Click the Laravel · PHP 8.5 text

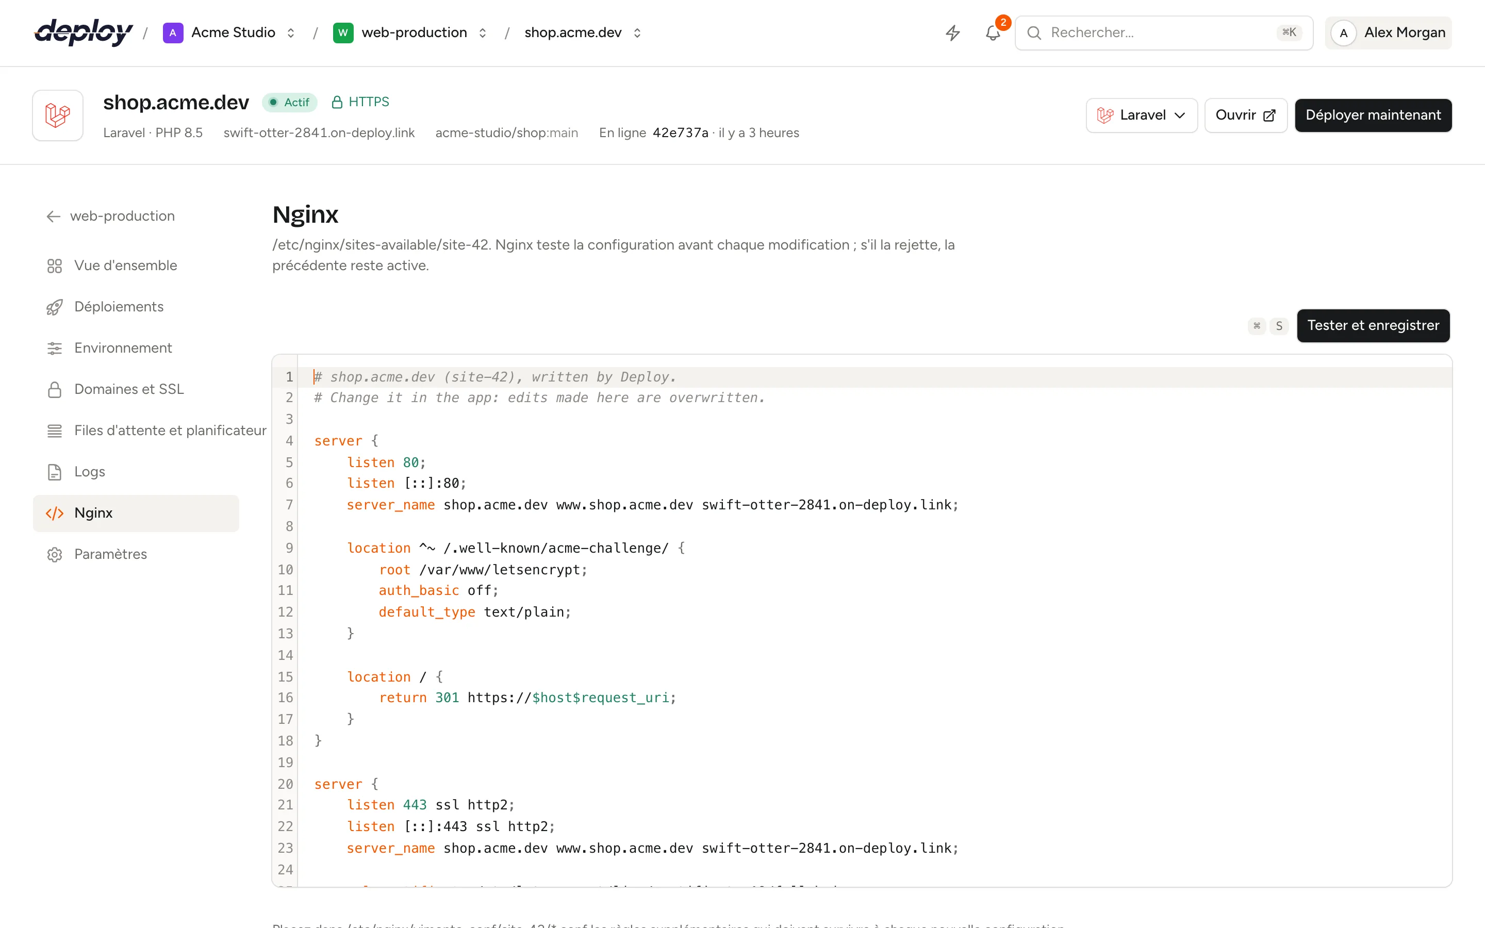coord(153,133)
